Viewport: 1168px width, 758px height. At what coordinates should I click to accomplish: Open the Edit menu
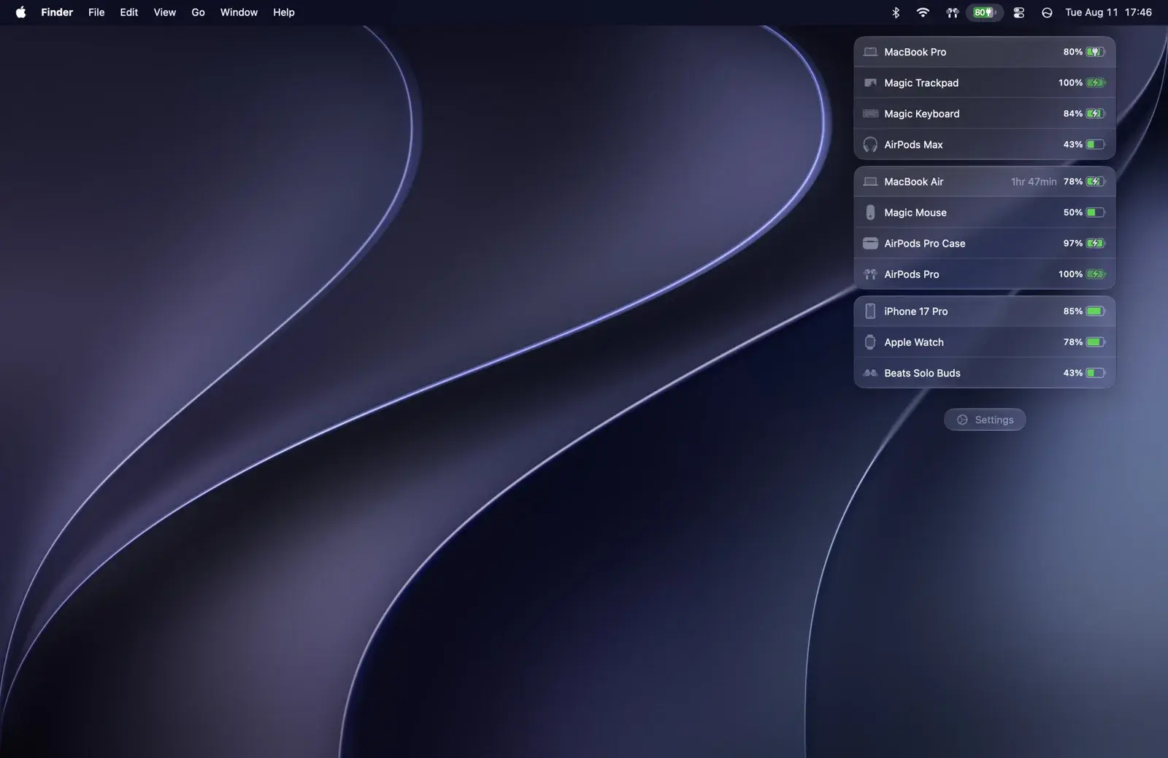pos(129,12)
